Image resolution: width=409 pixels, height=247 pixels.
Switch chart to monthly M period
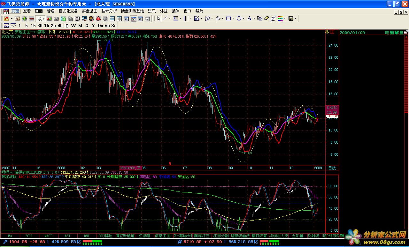80,26
